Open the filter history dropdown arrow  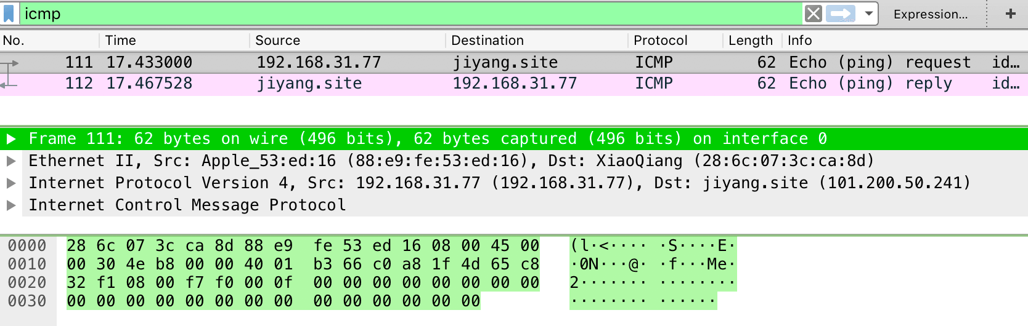click(x=869, y=14)
